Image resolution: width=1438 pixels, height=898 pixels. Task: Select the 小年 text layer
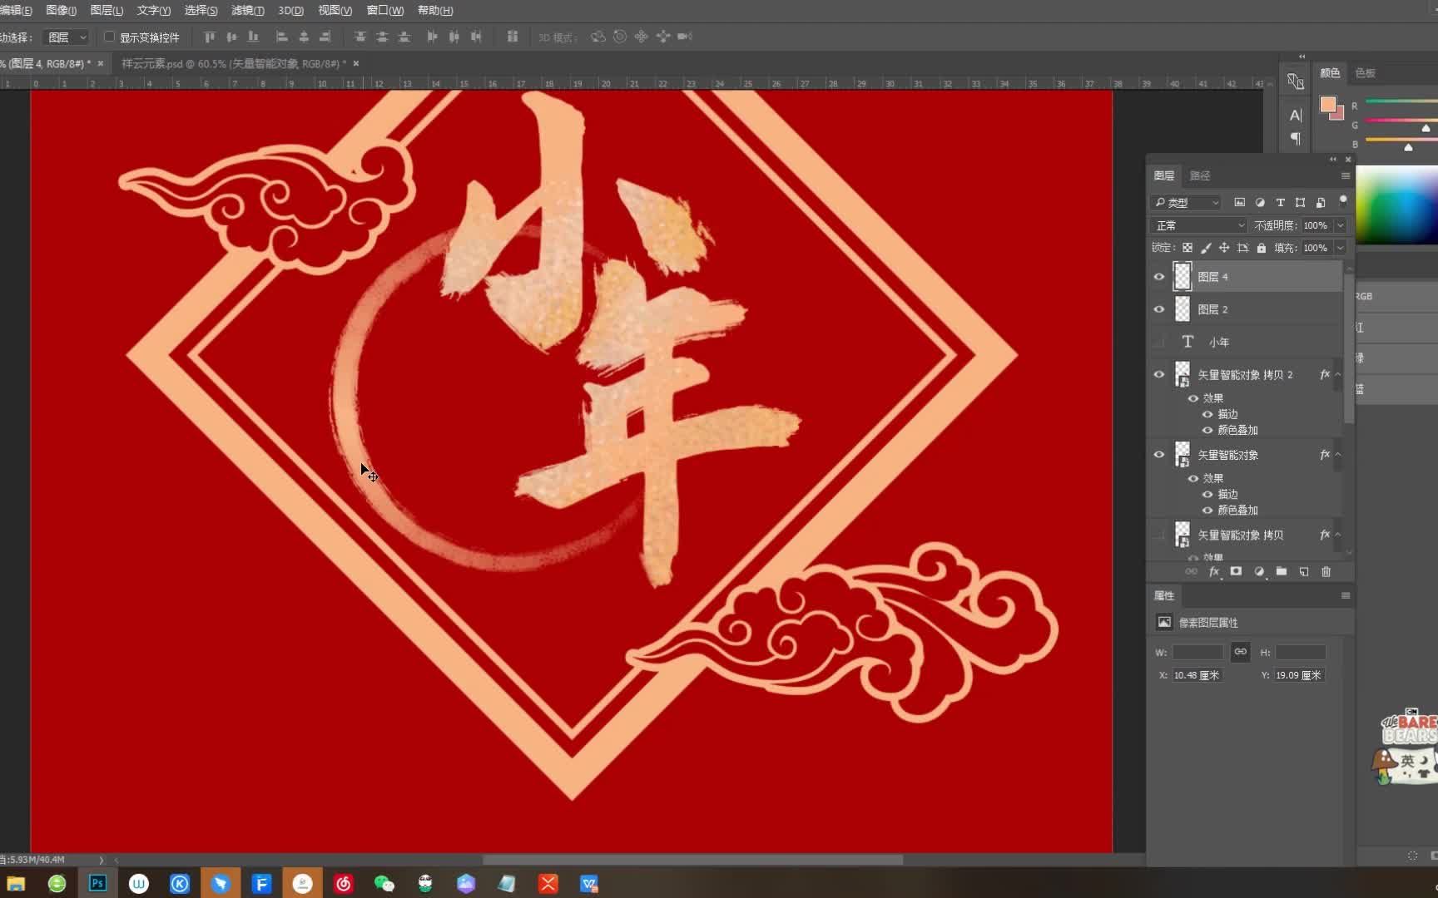point(1220,341)
